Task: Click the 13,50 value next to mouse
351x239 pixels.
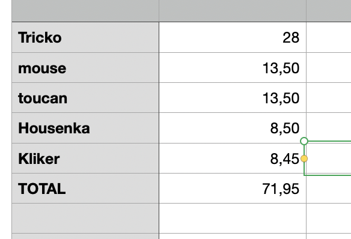Action: 233,68
